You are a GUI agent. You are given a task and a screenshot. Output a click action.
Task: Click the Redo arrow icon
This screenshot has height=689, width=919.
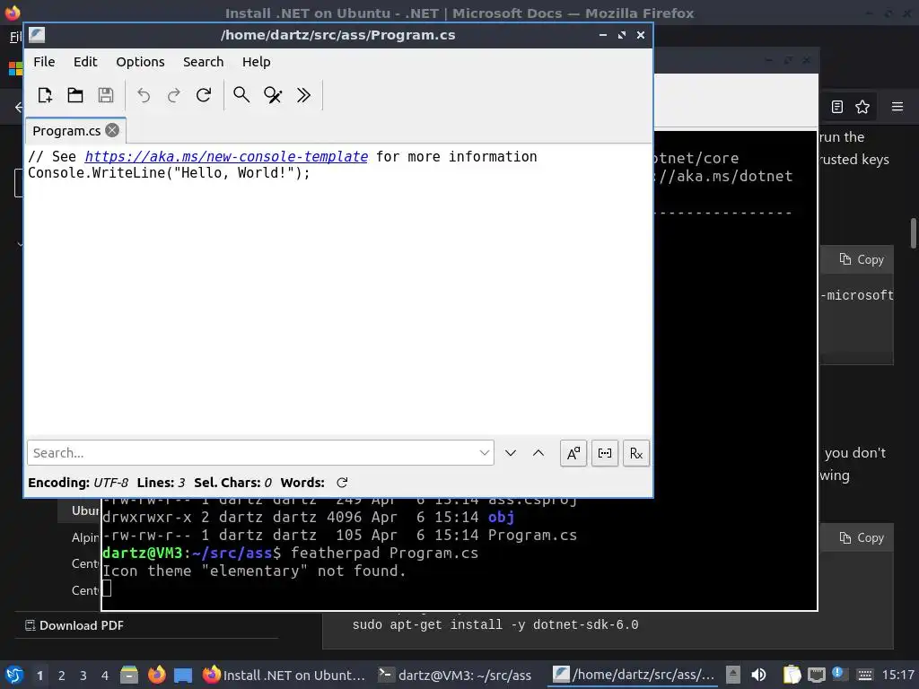pyautogui.click(x=173, y=95)
